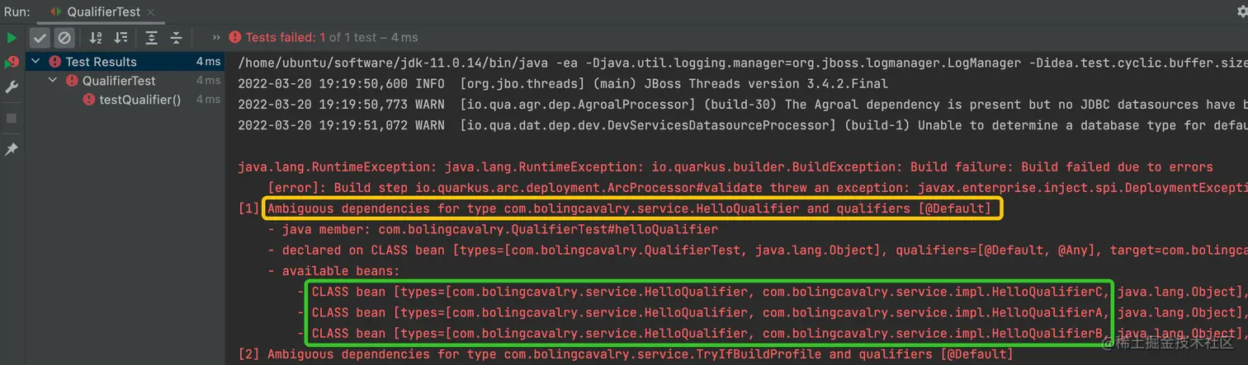Viewport: 1248px width, 365px height.
Task: Click the HelloQualifierB bean line
Action: coord(772,333)
